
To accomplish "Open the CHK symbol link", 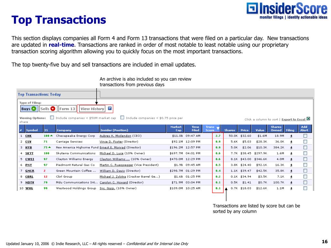I will coord(28,136).
